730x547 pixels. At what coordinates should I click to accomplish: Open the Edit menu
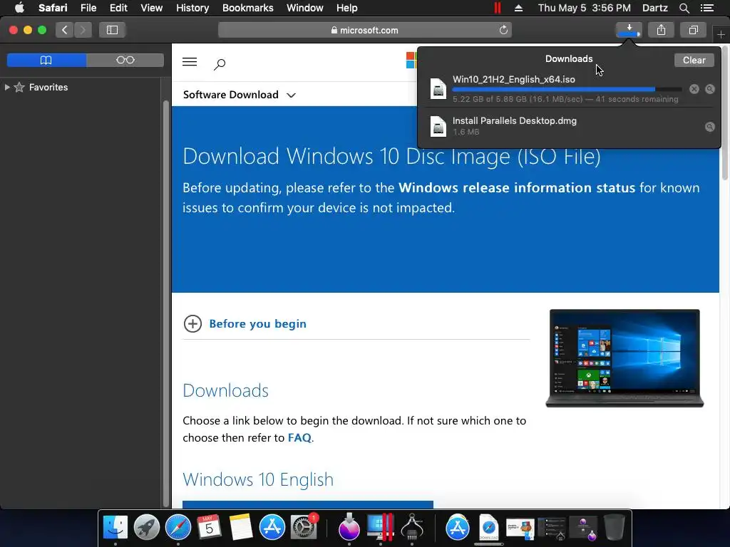[118, 8]
